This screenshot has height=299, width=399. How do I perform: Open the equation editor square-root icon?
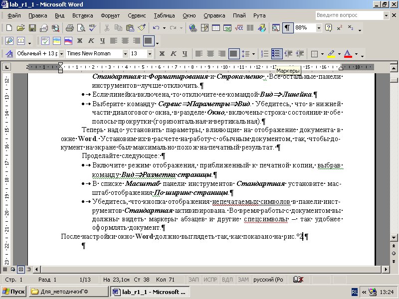[x=239, y=28]
